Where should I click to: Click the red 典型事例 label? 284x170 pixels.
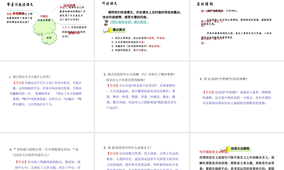[x=18, y=14]
